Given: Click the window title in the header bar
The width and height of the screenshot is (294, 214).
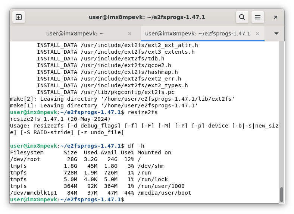Looking at the screenshot, I should tap(147, 17).
